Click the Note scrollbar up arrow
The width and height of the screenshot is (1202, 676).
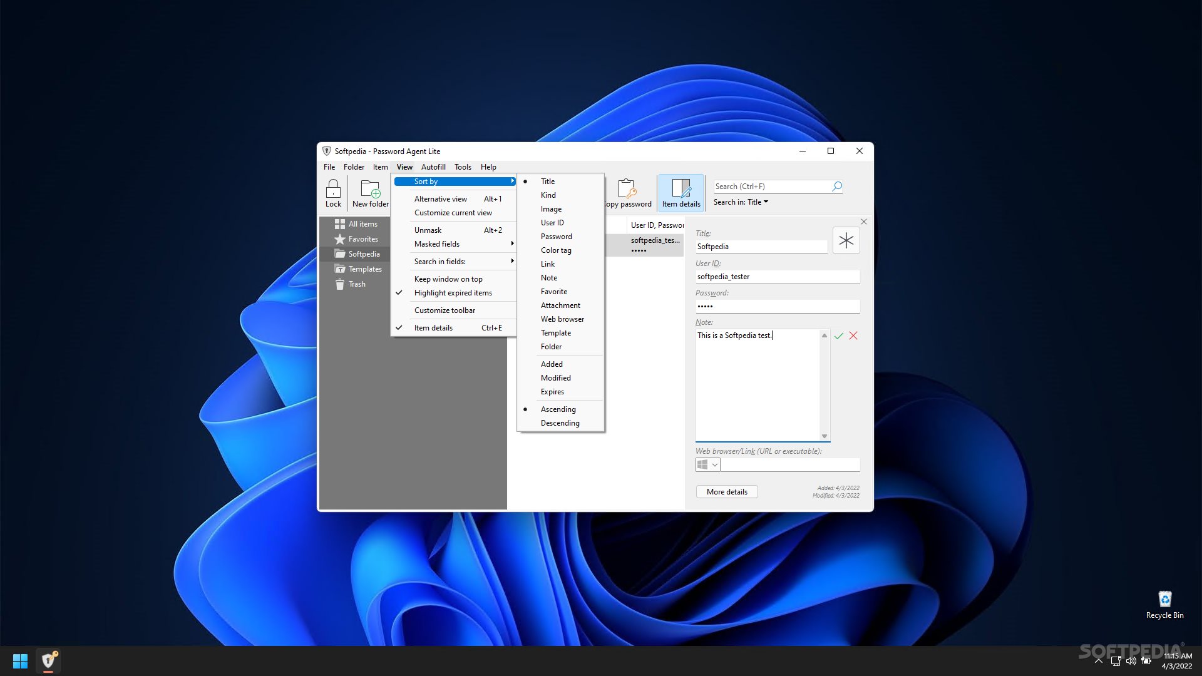[x=824, y=335]
